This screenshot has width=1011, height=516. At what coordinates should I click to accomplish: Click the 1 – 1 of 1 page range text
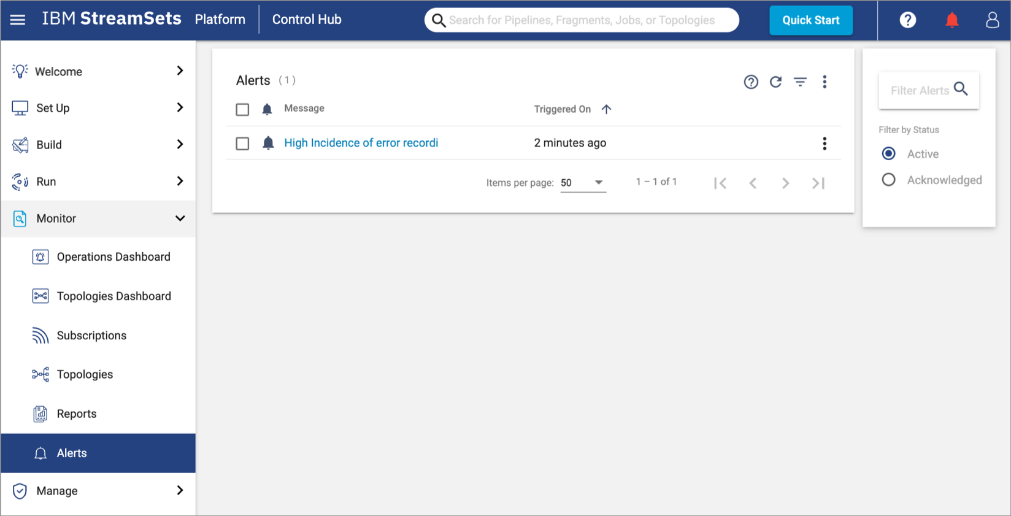tap(656, 182)
